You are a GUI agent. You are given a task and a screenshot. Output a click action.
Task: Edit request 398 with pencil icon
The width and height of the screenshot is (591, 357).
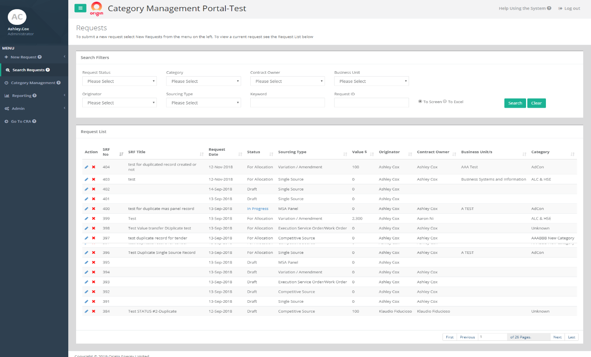(86, 228)
